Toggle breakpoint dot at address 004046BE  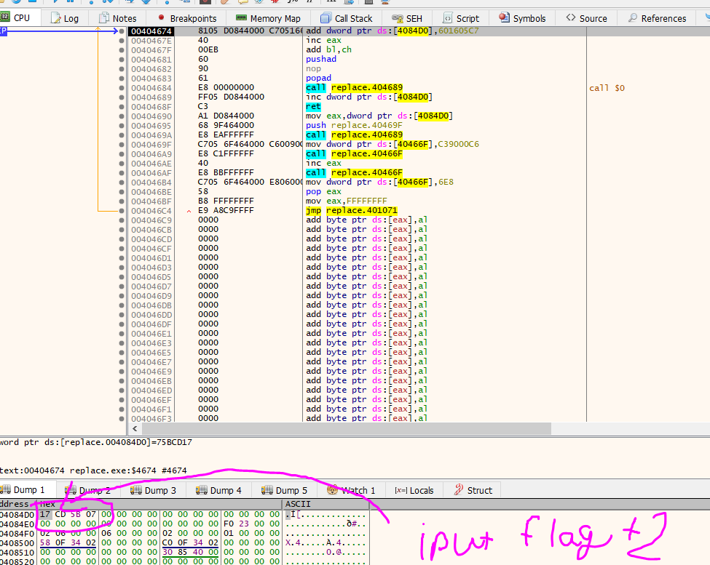122,192
